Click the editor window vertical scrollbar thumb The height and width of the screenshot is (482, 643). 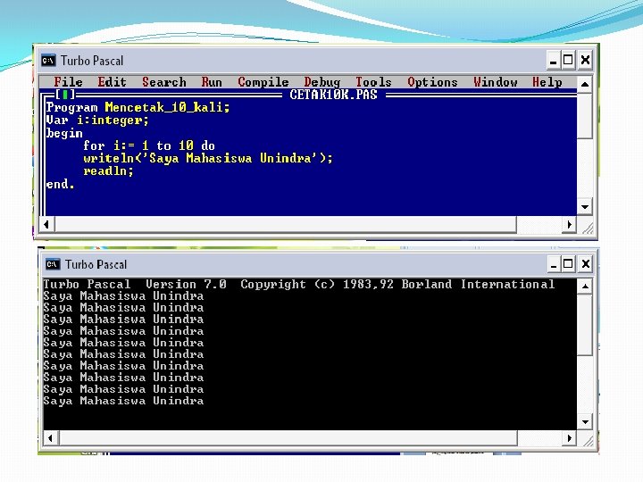tap(585, 116)
